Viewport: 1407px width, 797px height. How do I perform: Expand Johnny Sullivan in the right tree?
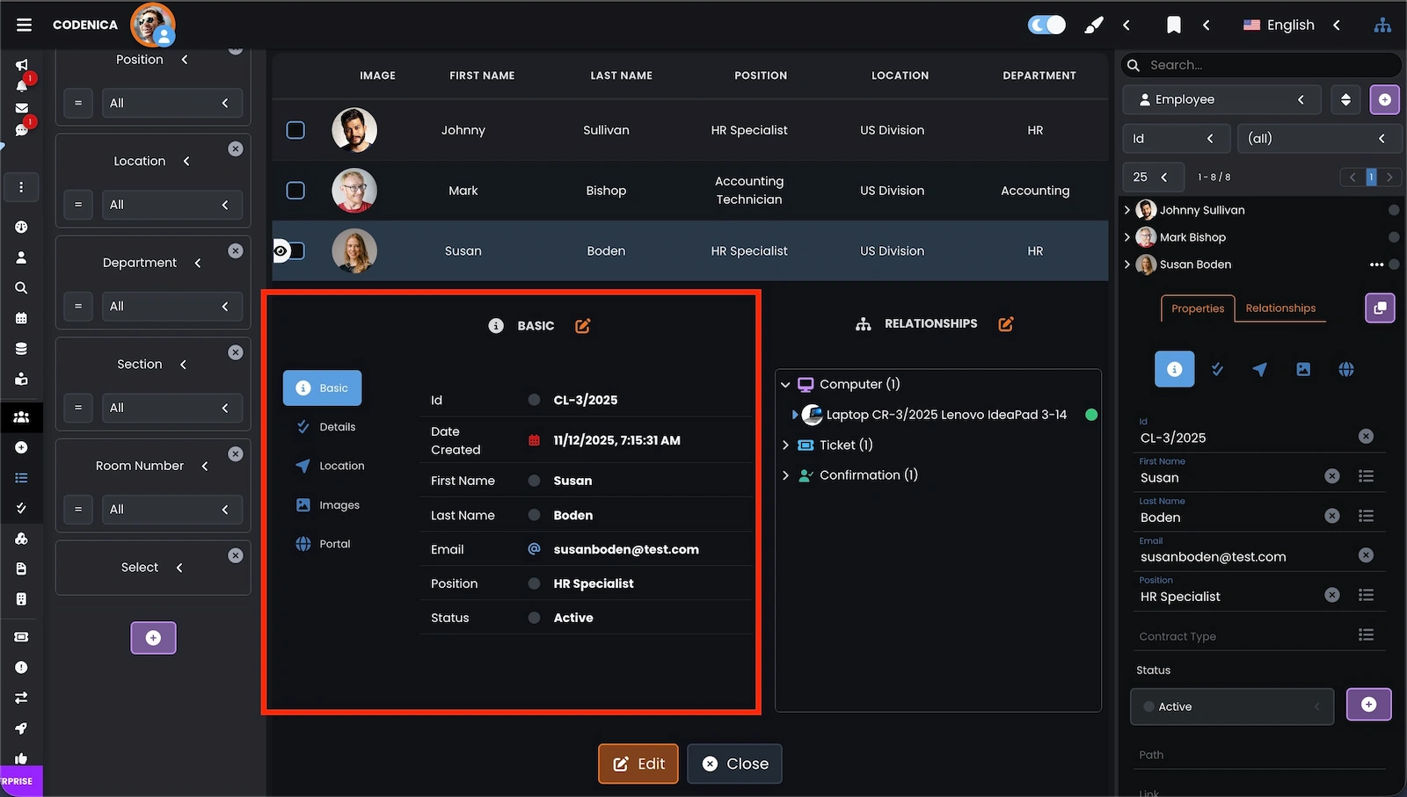click(x=1127, y=210)
